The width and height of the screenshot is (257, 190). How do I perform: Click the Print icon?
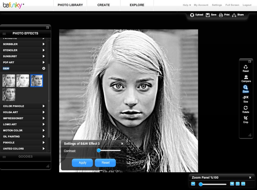(x=221, y=15)
